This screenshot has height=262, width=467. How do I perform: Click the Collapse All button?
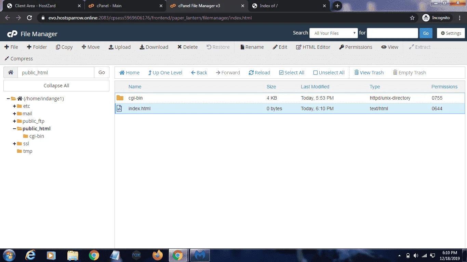[56, 86]
